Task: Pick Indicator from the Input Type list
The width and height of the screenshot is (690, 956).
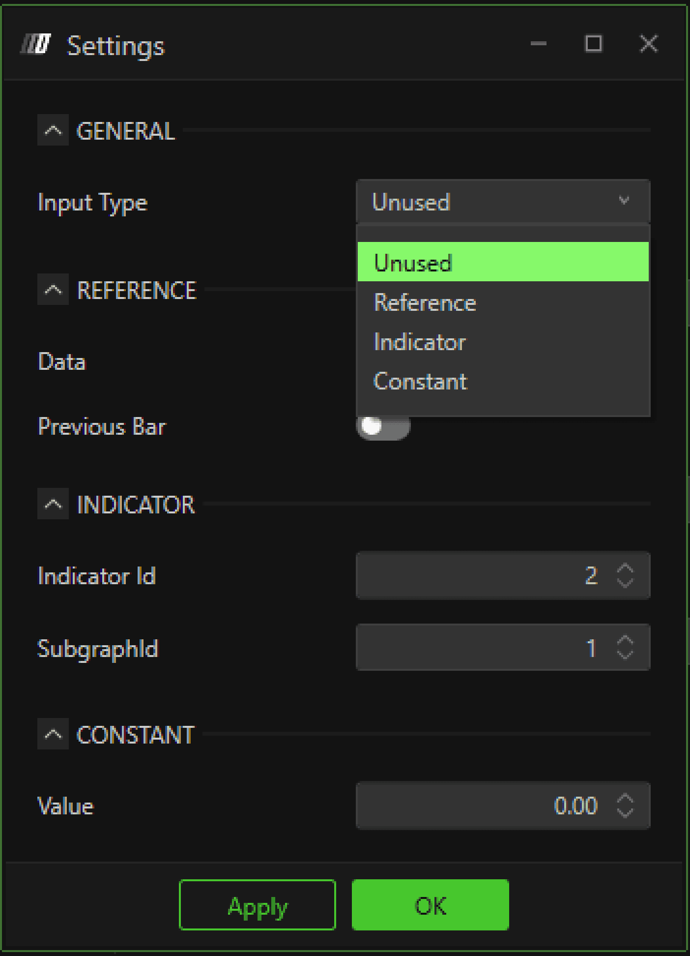Action: point(502,342)
